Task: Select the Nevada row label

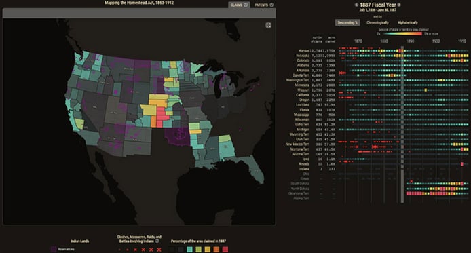Action: coord(304,164)
